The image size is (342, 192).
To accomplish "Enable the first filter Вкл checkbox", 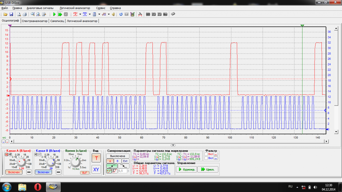I will [206, 154].
